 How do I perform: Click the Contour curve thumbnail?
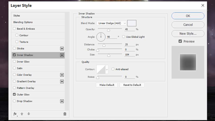[x=101, y=69]
